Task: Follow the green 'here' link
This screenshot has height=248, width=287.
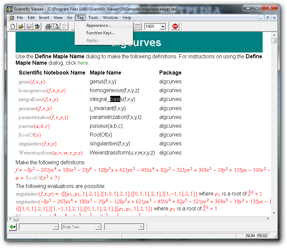Action: coord(83,63)
